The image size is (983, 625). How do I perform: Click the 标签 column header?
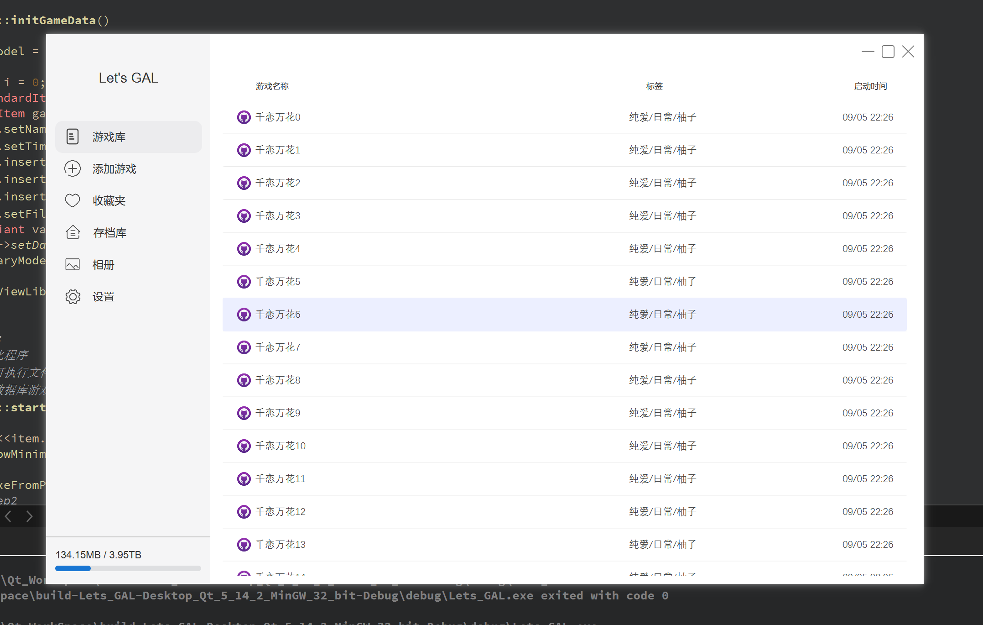(655, 86)
